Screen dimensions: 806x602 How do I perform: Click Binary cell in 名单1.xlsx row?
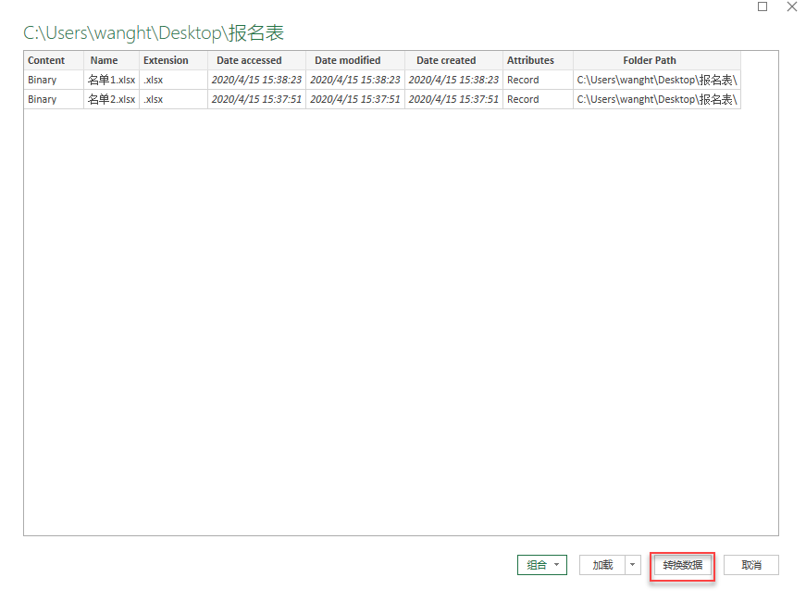[54, 80]
